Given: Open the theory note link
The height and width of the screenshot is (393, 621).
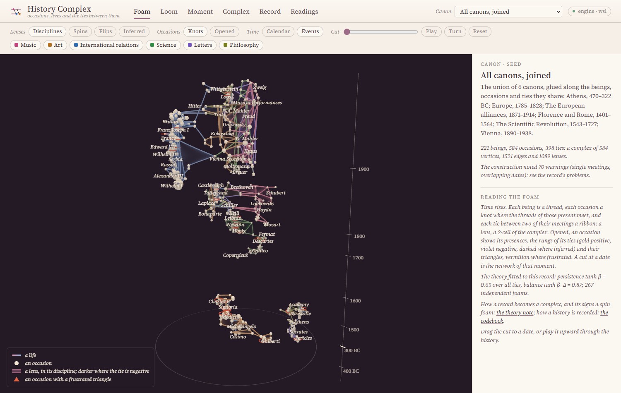Looking at the screenshot, I should [515, 313].
